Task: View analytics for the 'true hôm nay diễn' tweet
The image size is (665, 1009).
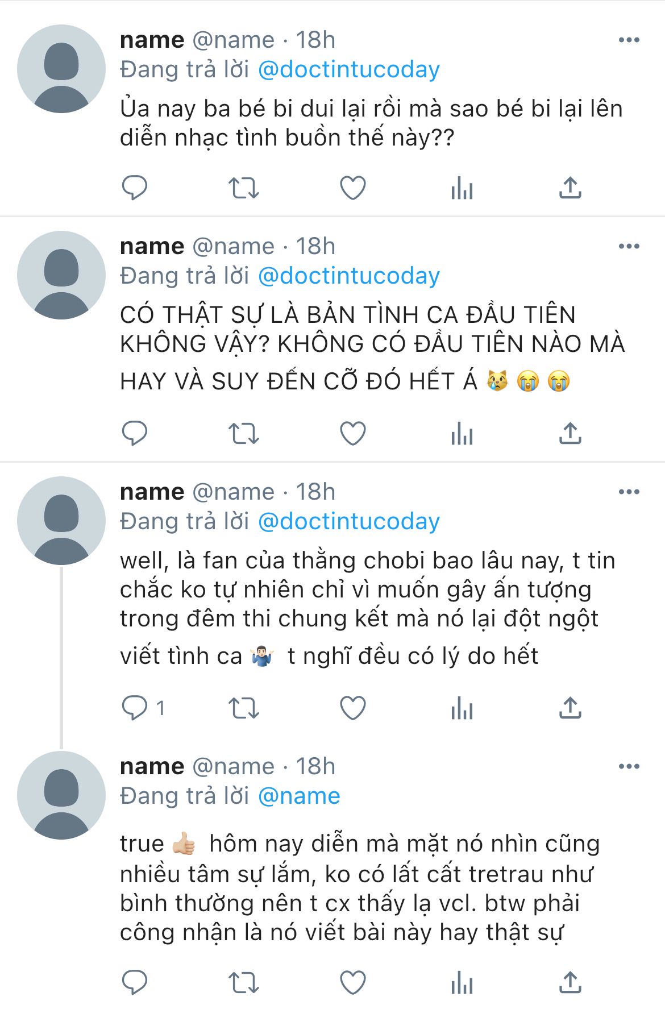Action: [x=462, y=982]
